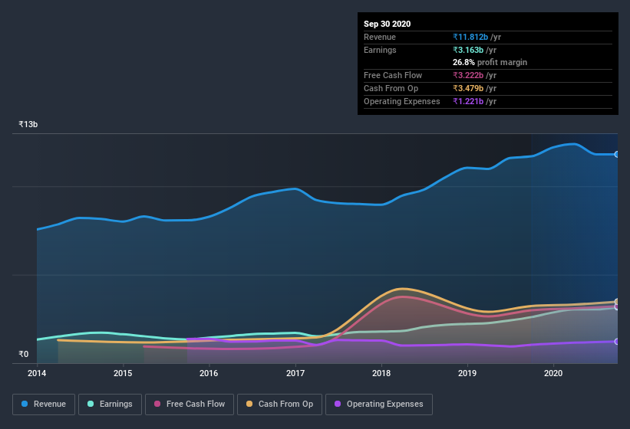Screen dimensions: 630x429
Task: Click the Revenue row label in tooltip
Action: 380,37
